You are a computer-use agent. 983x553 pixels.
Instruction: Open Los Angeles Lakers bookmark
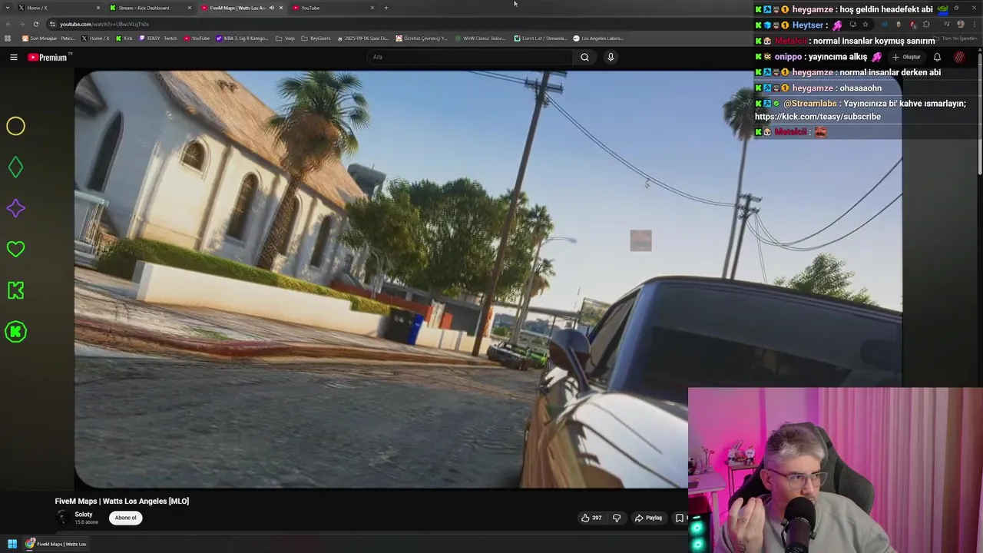(598, 38)
